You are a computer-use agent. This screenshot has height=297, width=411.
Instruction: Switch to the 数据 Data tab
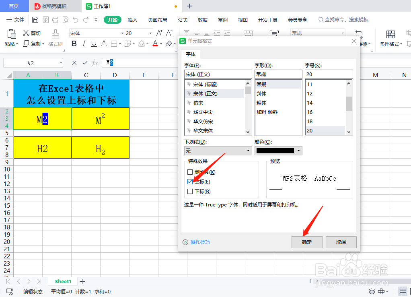coord(203,20)
